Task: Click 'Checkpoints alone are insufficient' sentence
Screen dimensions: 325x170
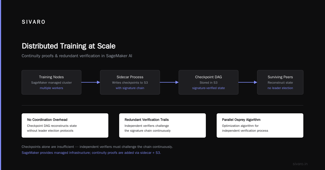Action: click(97, 147)
